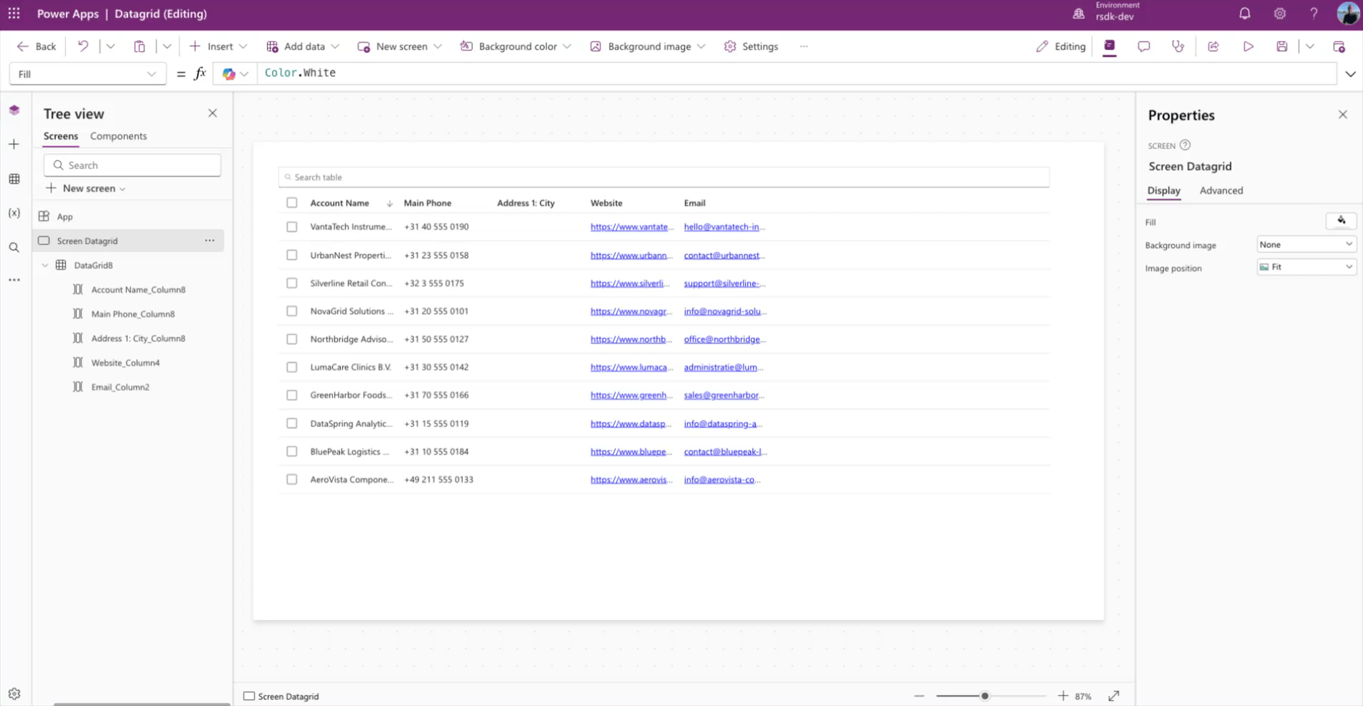Open the settings gear in header
The width and height of the screenshot is (1363, 706).
point(1280,14)
